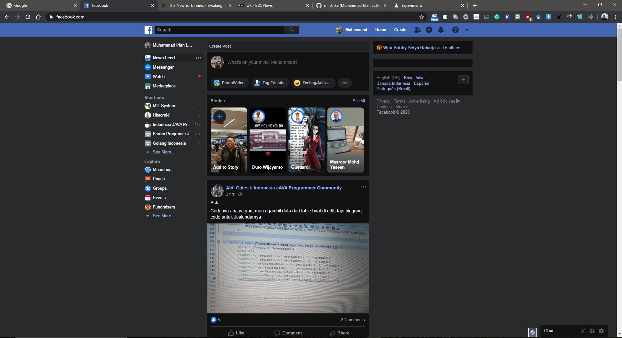Focus the Facebook Search field
Image resolution: width=622 pixels, height=338 pixels.
(220, 30)
